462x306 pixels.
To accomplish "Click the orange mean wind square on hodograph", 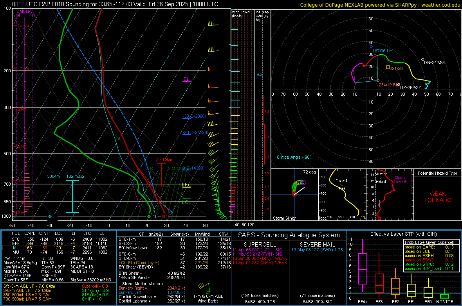I will pos(388,67).
